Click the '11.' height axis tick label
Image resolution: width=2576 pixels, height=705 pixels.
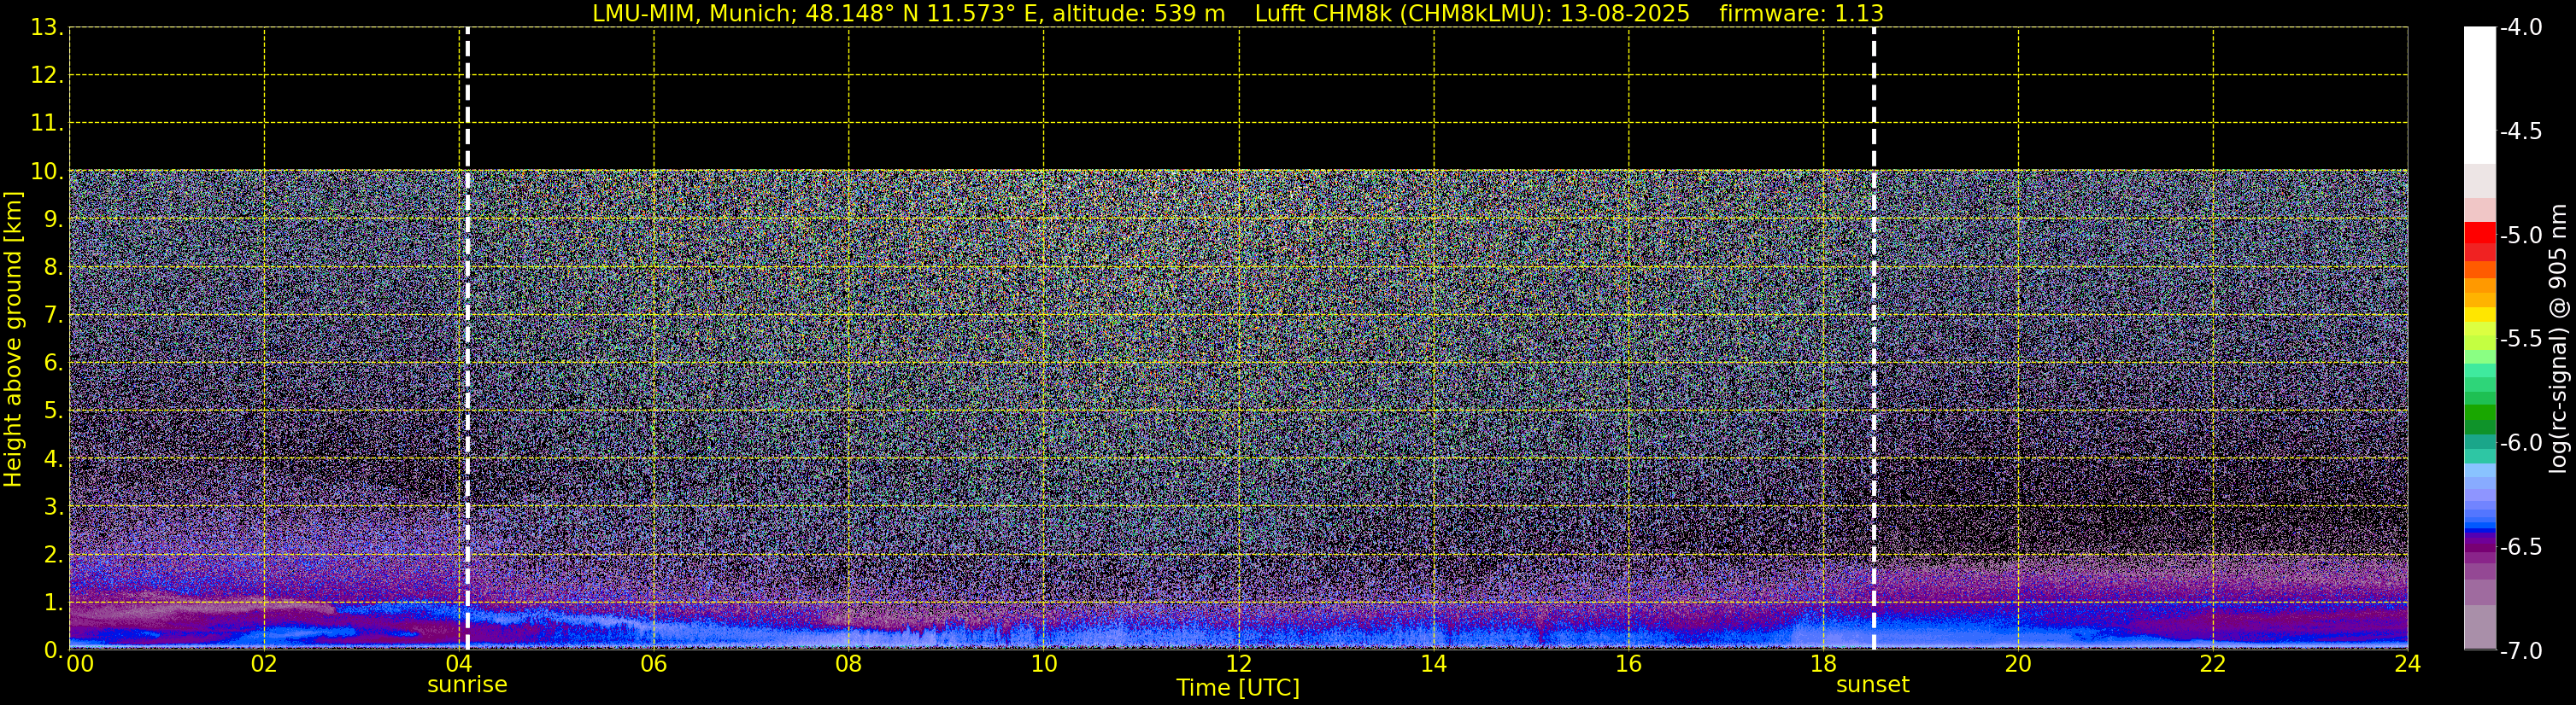(46, 124)
